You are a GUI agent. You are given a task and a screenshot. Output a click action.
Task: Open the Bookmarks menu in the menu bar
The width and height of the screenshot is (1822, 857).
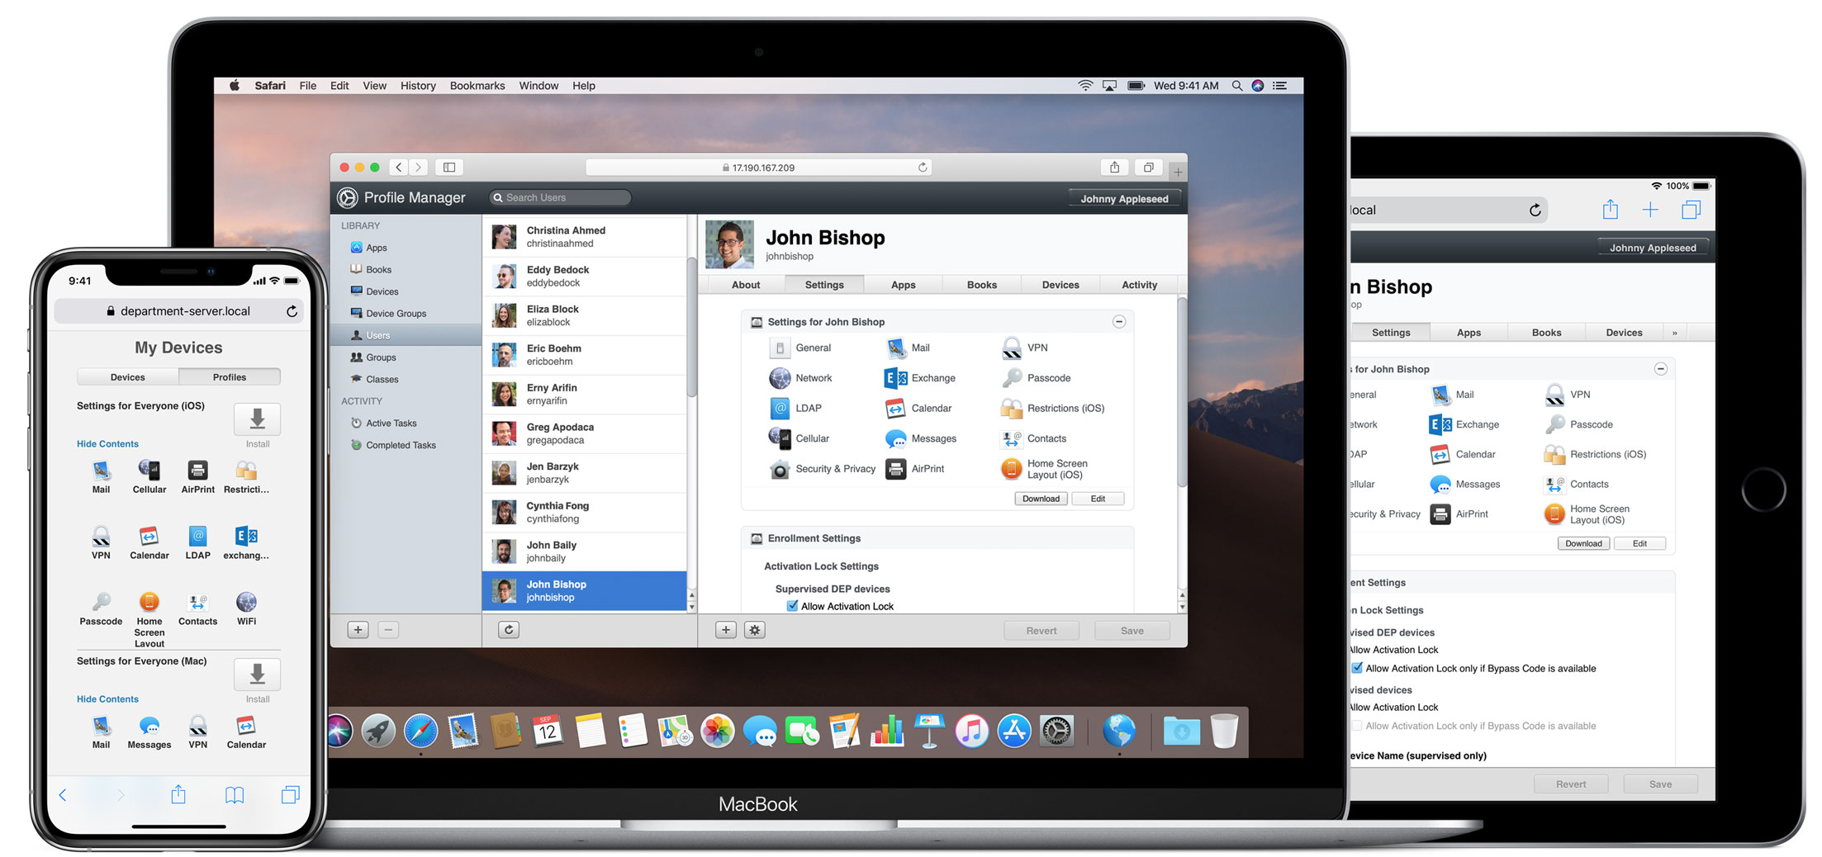click(x=477, y=86)
